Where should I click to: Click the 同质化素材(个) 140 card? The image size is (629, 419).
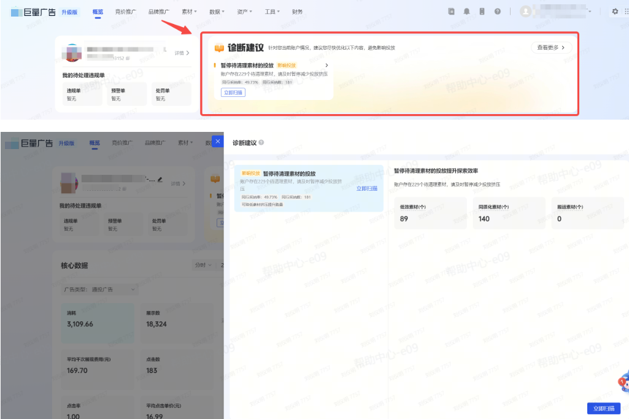(509, 213)
